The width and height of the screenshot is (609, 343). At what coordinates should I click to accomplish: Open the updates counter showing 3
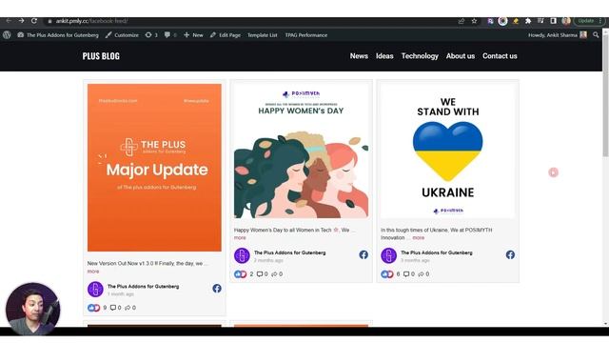151,35
